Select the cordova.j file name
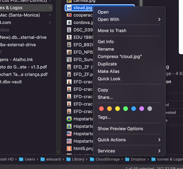This screenshot has width=183, height=169. 83,23
